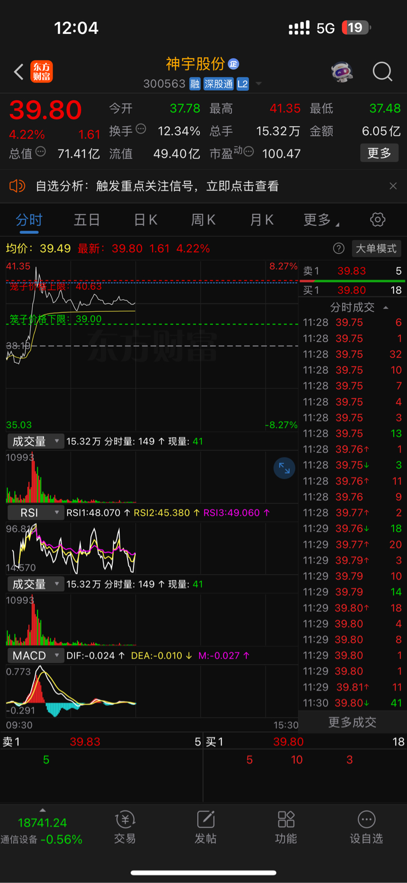The height and width of the screenshot is (883, 407).
Task: Tap the 买1 39.80 row in side panel
Action: click(x=352, y=290)
